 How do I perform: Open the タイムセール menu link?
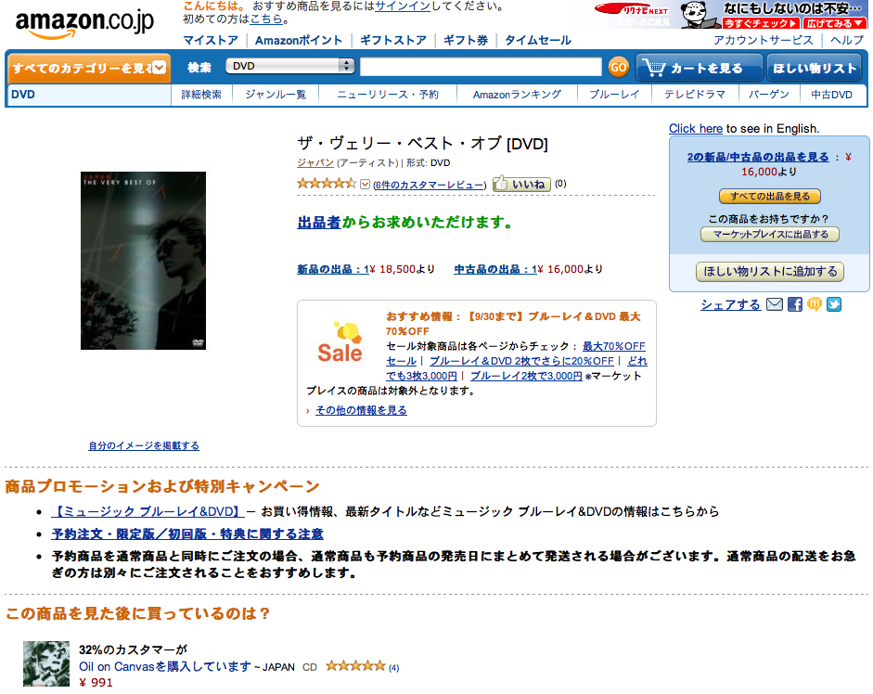pyautogui.click(x=538, y=40)
